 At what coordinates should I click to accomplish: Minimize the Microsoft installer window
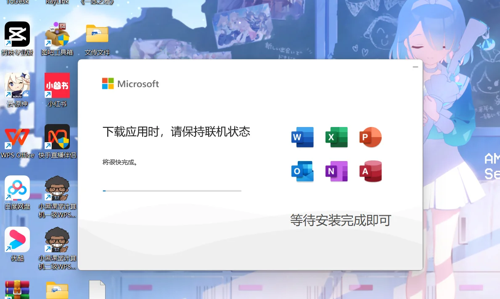point(415,66)
